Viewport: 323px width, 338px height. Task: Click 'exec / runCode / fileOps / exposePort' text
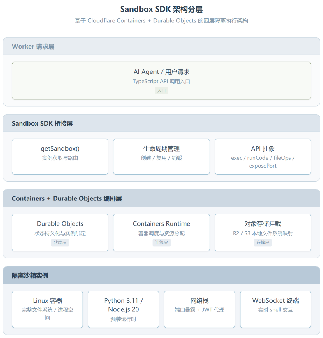[x=263, y=162]
